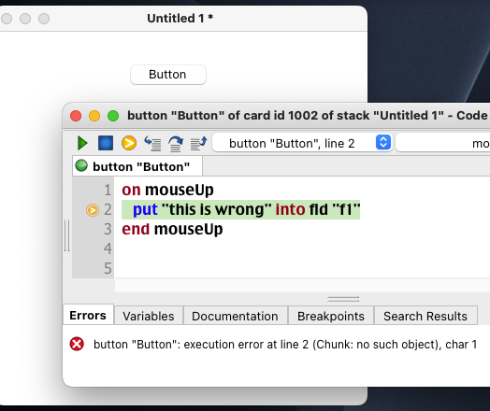Zoom the Code Editor with green button

tap(113, 116)
